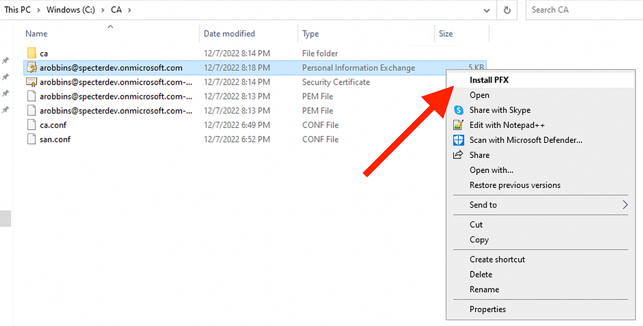Refresh the CA folder view
This screenshot has height=326, width=643.
pyautogui.click(x=507, y=10)
